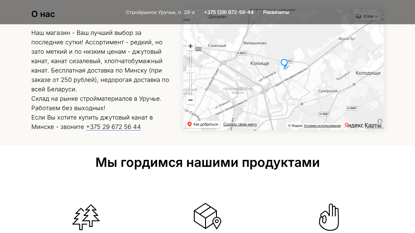The width and height of the screenshot is (415, 233).
Task: Open the Реквизиты header link
Action: (276, 12)
